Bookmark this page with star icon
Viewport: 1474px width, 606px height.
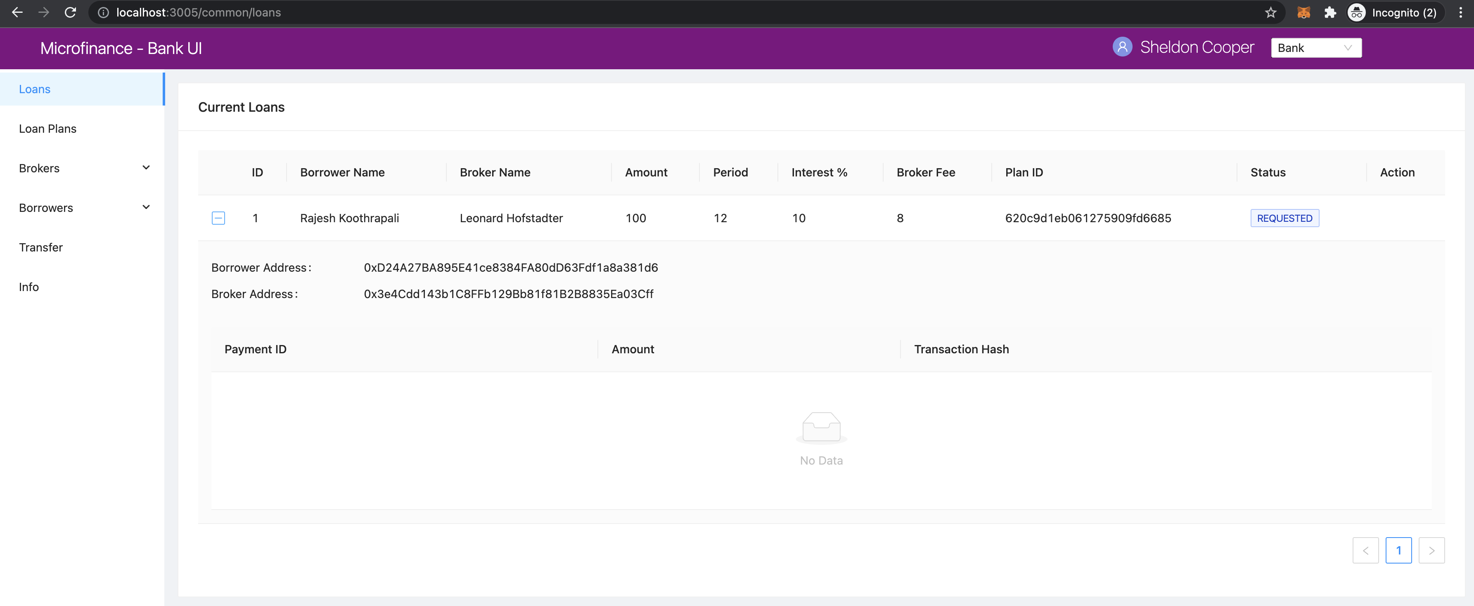[1270, 12]
